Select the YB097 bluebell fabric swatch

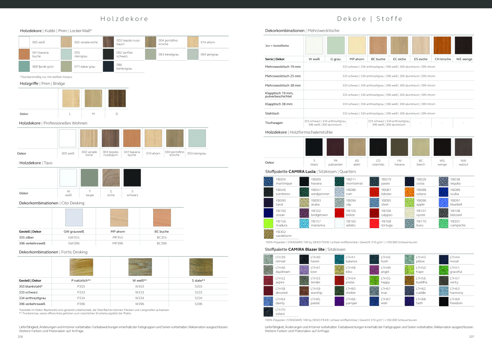(x=444, y=202)
